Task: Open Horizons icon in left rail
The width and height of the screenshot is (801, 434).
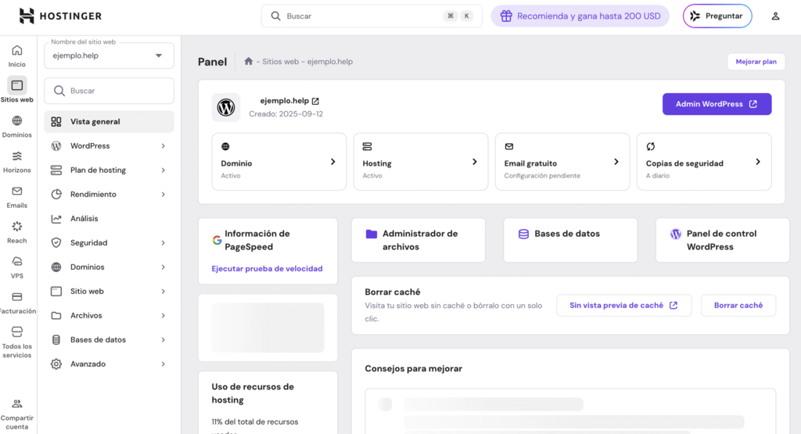Action: (17, 156)
